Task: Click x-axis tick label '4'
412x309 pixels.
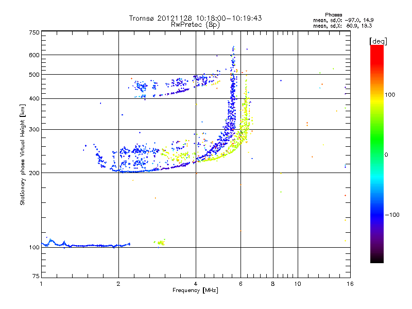Action: (196, 284)
